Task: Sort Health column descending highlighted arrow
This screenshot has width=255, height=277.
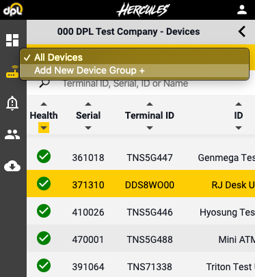Action: point(44,128)
